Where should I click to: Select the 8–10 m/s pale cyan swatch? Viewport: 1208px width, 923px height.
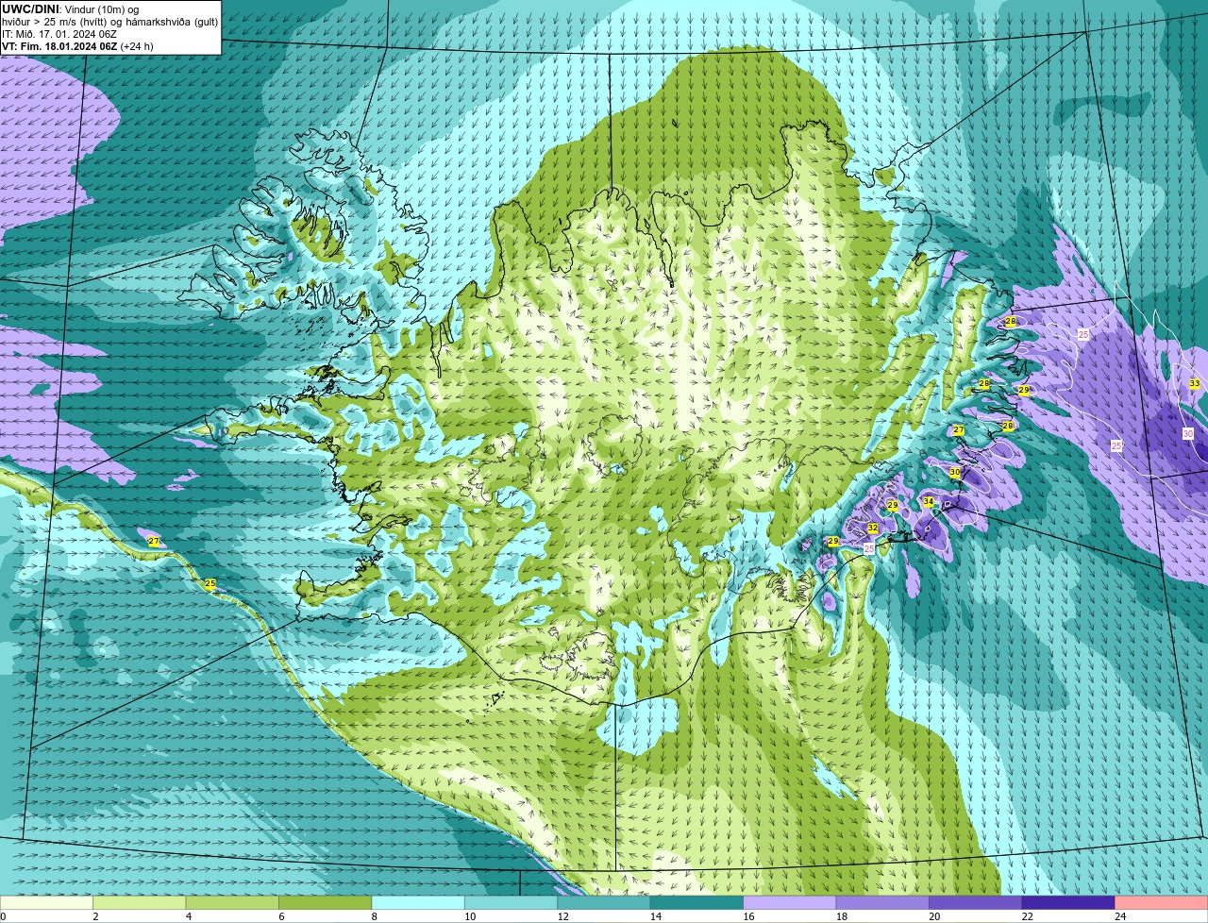point(418,902)
